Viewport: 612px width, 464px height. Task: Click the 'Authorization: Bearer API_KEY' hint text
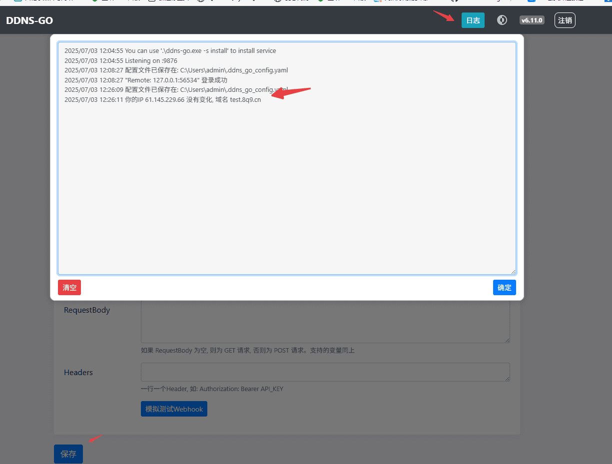coord(212,389)
